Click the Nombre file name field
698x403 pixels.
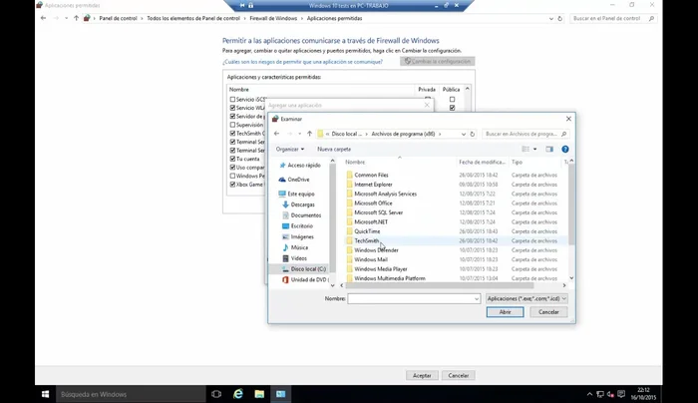pyautogui.click(x=414, y=298)
